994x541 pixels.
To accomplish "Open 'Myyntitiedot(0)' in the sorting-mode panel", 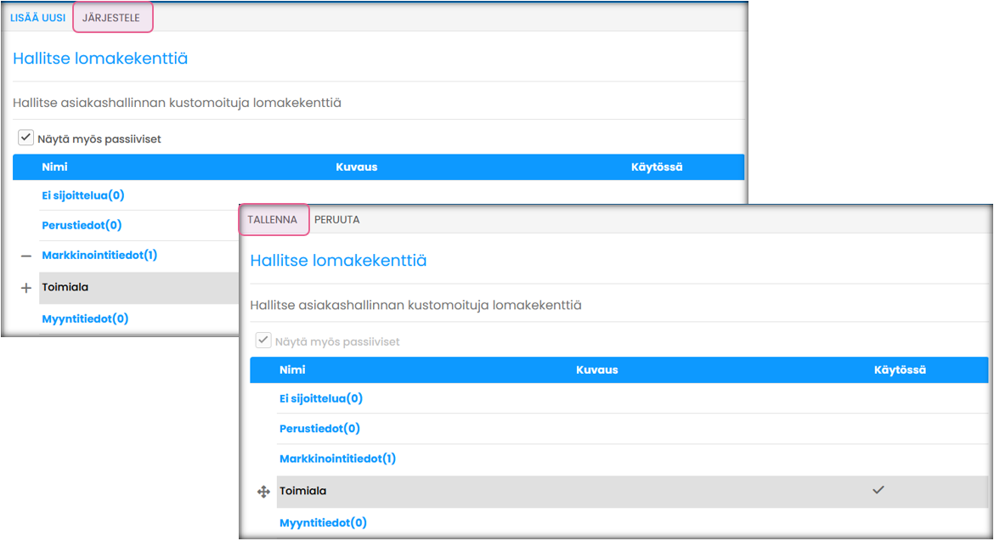I will coord(323,522).
